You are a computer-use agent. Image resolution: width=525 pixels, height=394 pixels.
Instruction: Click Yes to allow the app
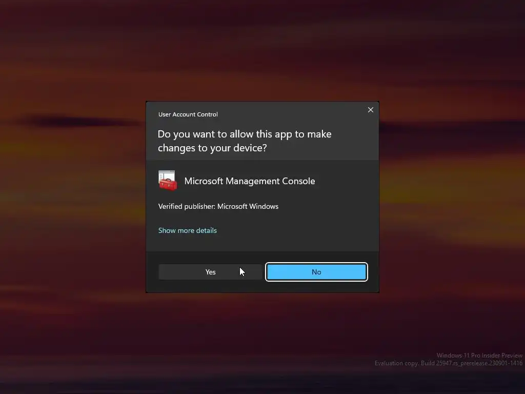point(210,272)
